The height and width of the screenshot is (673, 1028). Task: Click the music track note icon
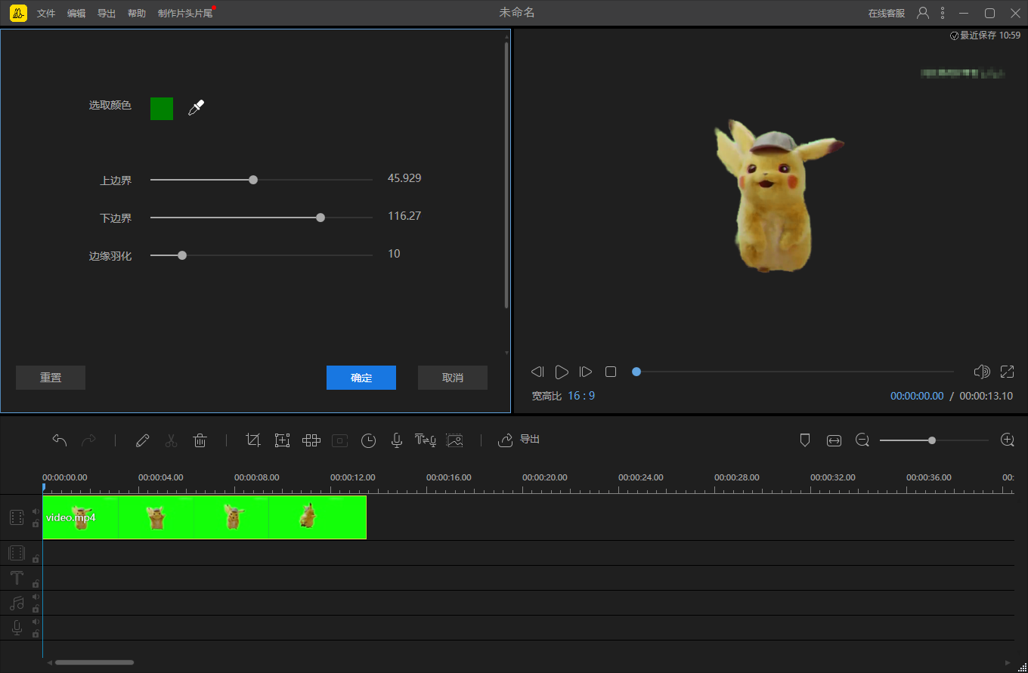point(17,603)
